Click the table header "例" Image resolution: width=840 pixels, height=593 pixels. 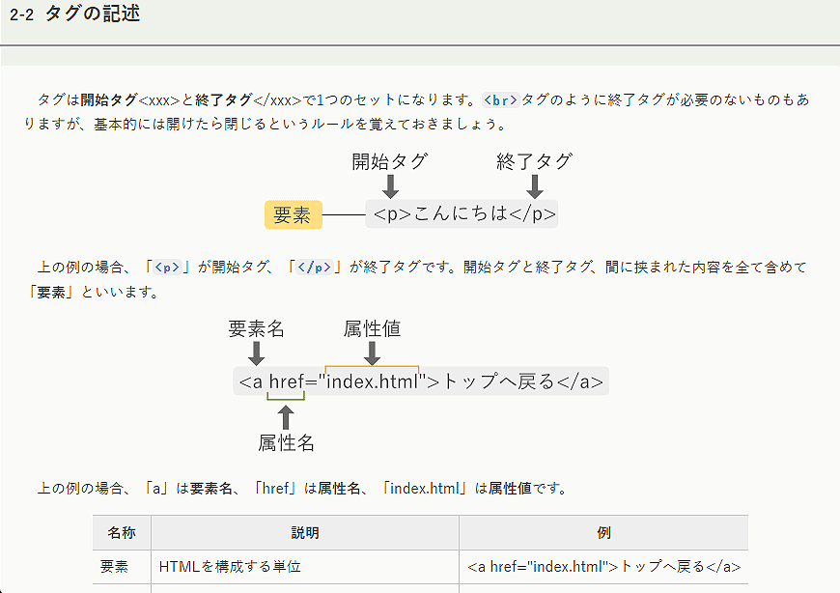click(603, 532)
